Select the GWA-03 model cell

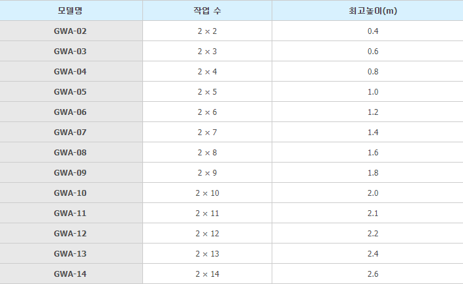click(x=70, y=52)
